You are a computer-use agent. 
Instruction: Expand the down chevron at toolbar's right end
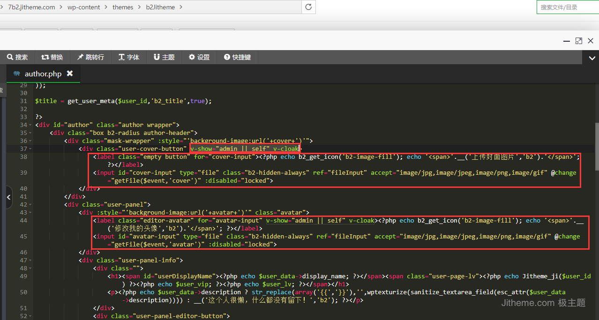pos(592,58)
